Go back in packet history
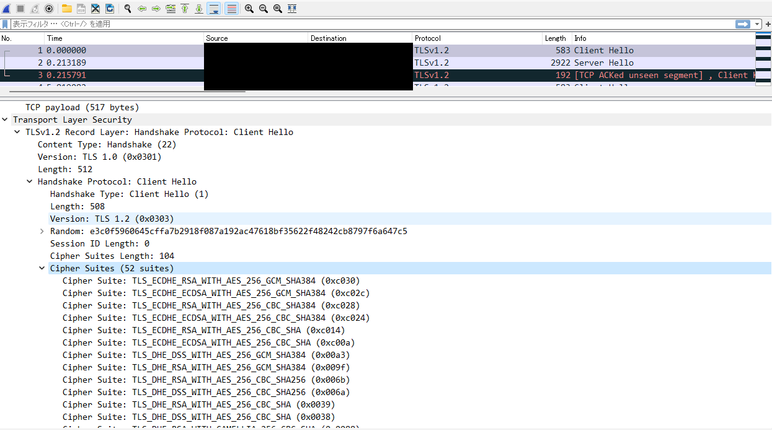772x431 pixels. point(142,9)
